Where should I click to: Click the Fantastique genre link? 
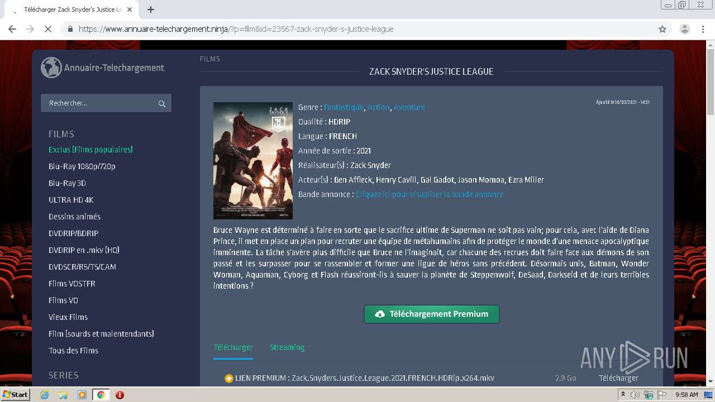tap(344, 107)
